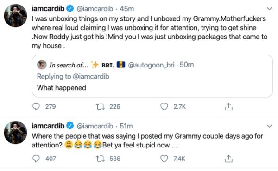Click iamcardib display name on 51m tweet
Viewport: 278px width, 171px height.
pos(48,126)
